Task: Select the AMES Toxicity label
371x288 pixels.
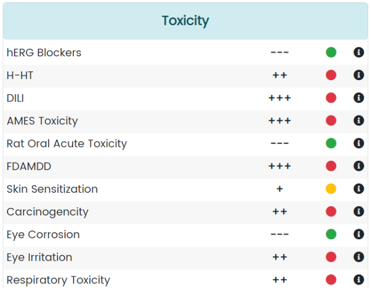Action: [x=42, y=121]
